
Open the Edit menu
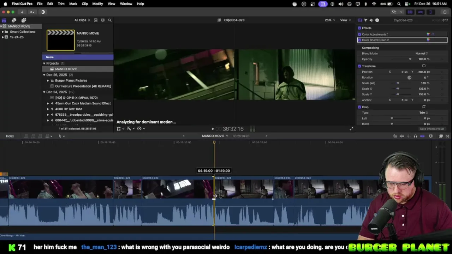click(50, 4)
